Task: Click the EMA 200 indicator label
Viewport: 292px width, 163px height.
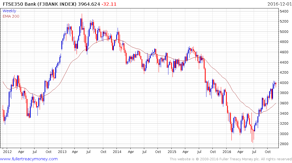Action: click(11, 16)
